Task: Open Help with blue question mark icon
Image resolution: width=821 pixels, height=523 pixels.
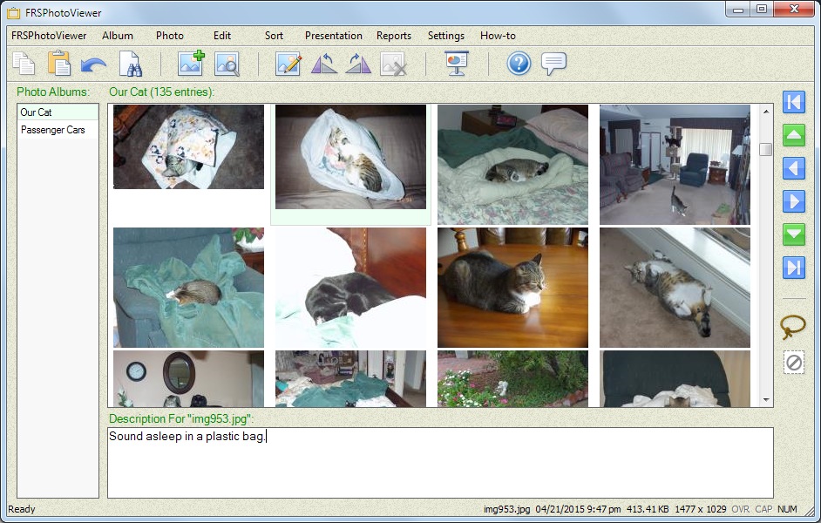Action: tap(519, 64)
